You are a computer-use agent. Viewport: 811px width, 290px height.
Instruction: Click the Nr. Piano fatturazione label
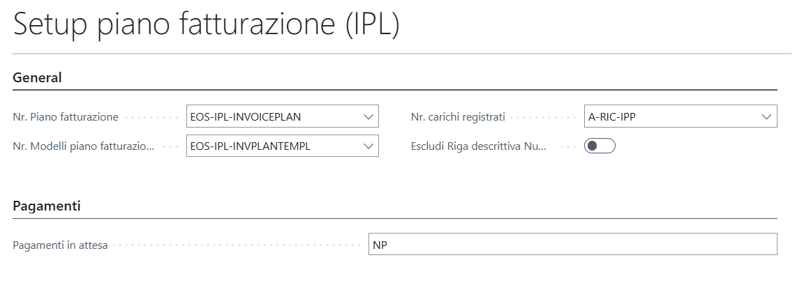(66, 117)
